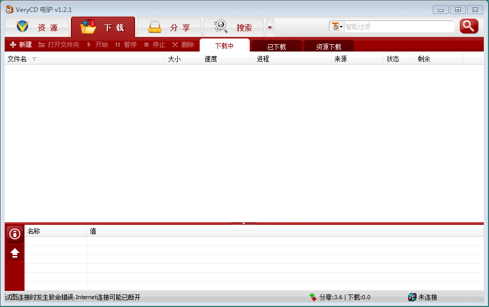Switch to the 资源下载 tab
The image size is (489, 307).
click(x=328, y=47)
